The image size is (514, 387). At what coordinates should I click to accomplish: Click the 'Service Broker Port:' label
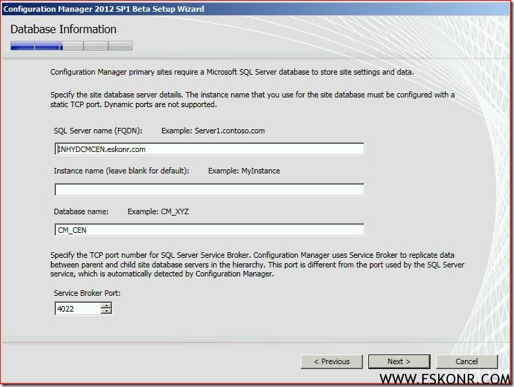87,293
